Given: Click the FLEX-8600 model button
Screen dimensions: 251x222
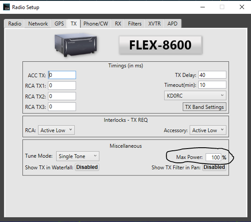Looking at the screenshot, I should tap(160, 45).
